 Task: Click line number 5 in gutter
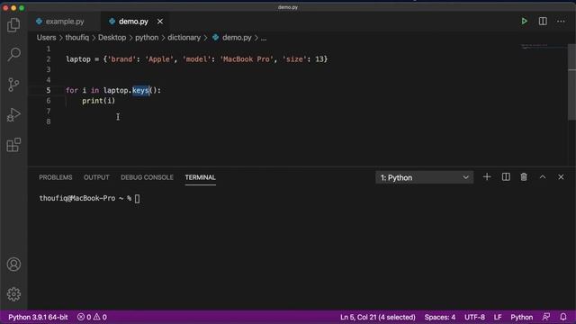tap(48, 90)
